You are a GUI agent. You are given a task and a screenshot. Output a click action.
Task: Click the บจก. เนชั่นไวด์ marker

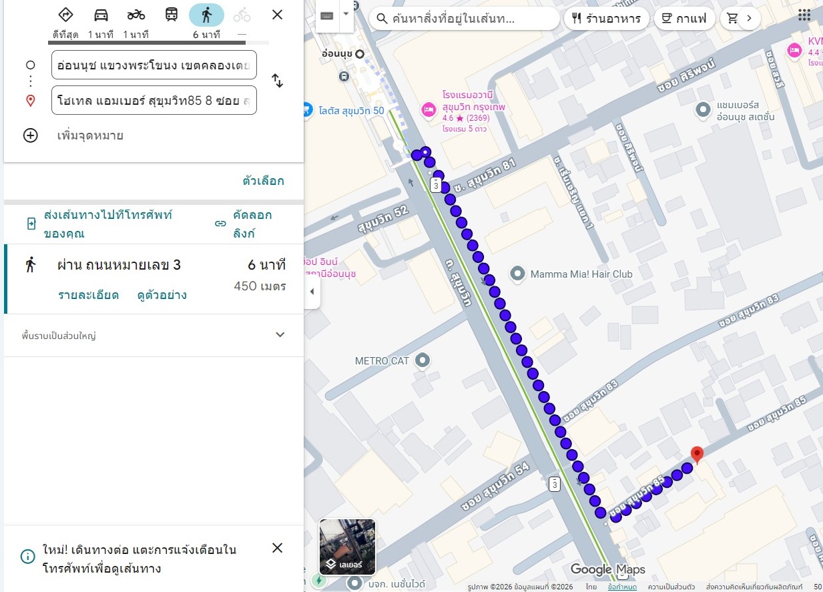tap(355, 583)
